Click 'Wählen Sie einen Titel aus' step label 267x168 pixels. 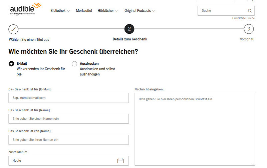[x=29, y=40]
